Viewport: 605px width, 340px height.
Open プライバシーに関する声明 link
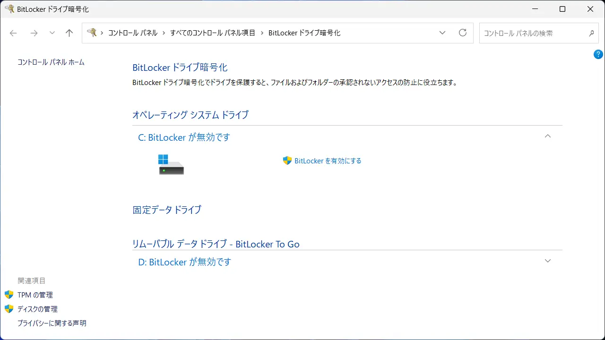click(52, 323)
